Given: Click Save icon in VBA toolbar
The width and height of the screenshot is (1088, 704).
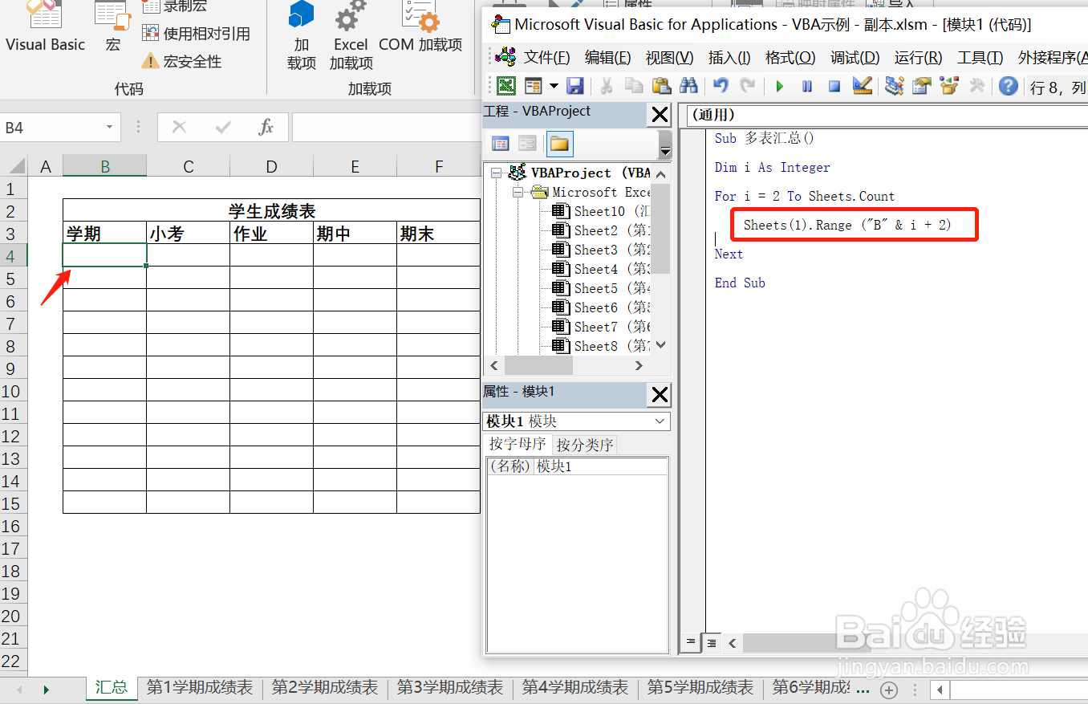Looking at the screenshot, I should pos(574,86).
